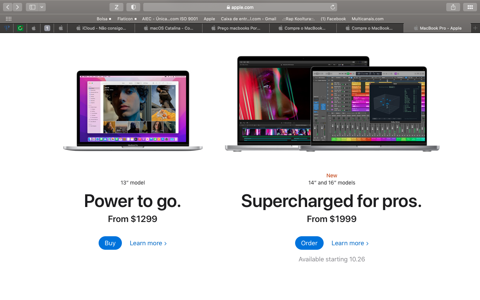Open the privacy report shield icon
Viewport: 480px width, 300px height.
coord(133,7)
